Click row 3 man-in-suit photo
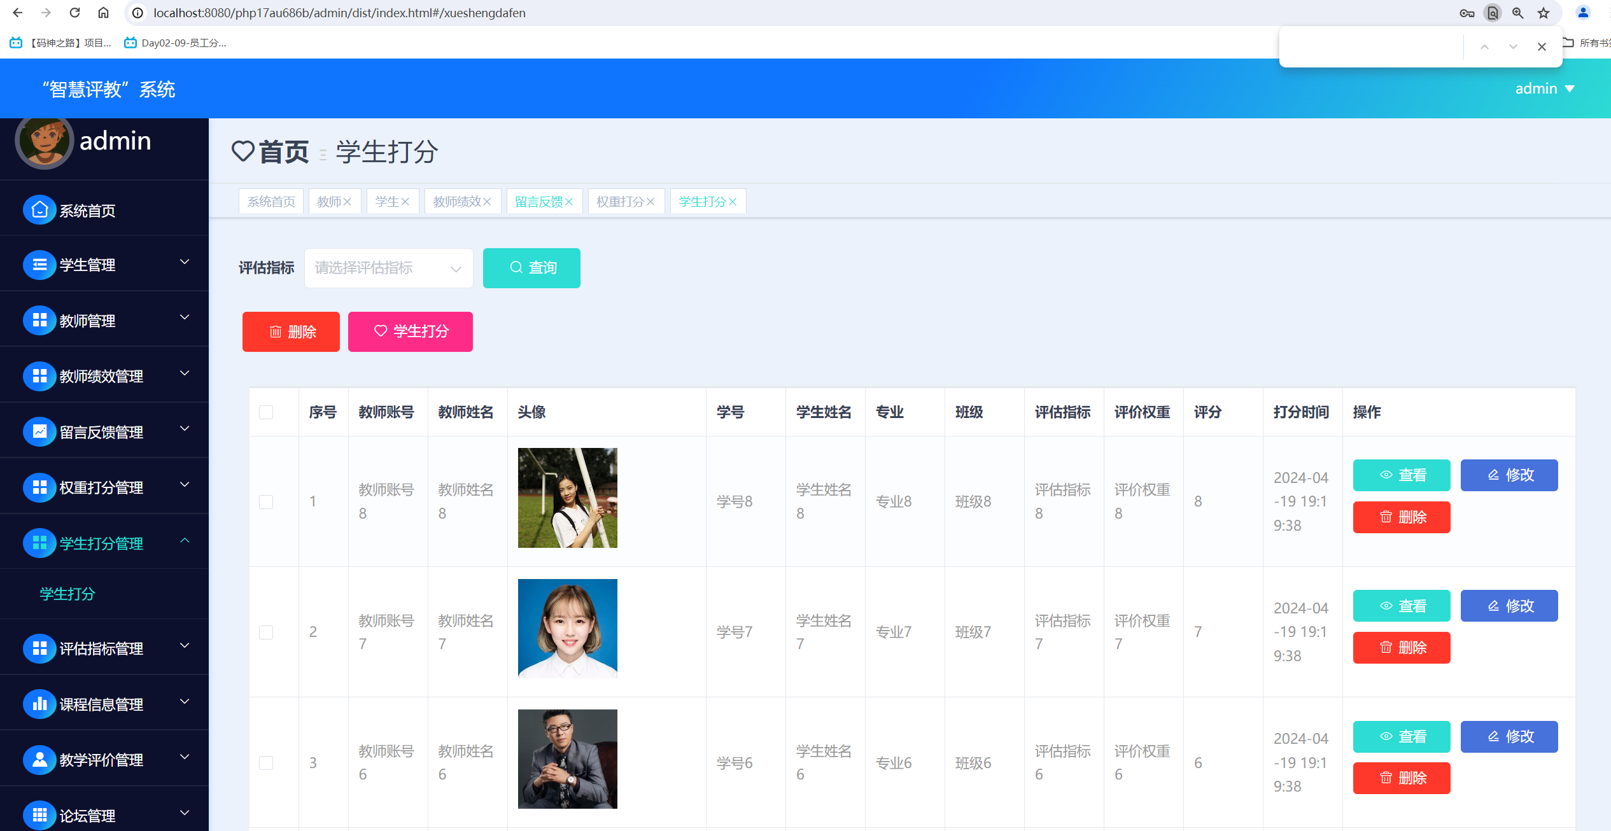The width and height of the screenshot is (1611, 831). pos(567,759)
